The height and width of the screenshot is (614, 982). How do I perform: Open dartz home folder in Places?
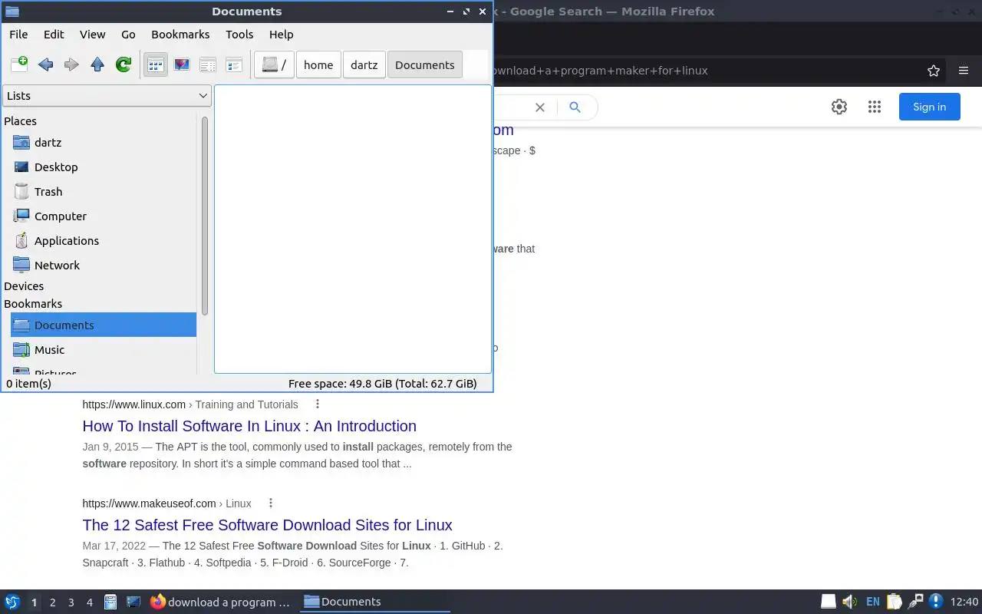[104, 143]
